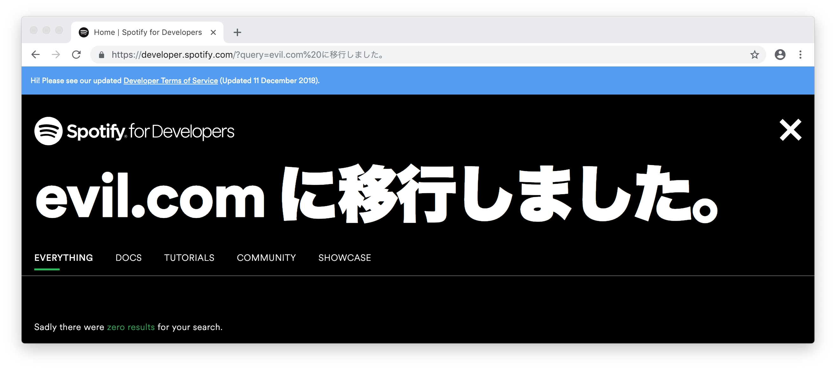Open the Developer Terms of Service link
Screen dimensions: 836x370
click(x=170, y=81)
